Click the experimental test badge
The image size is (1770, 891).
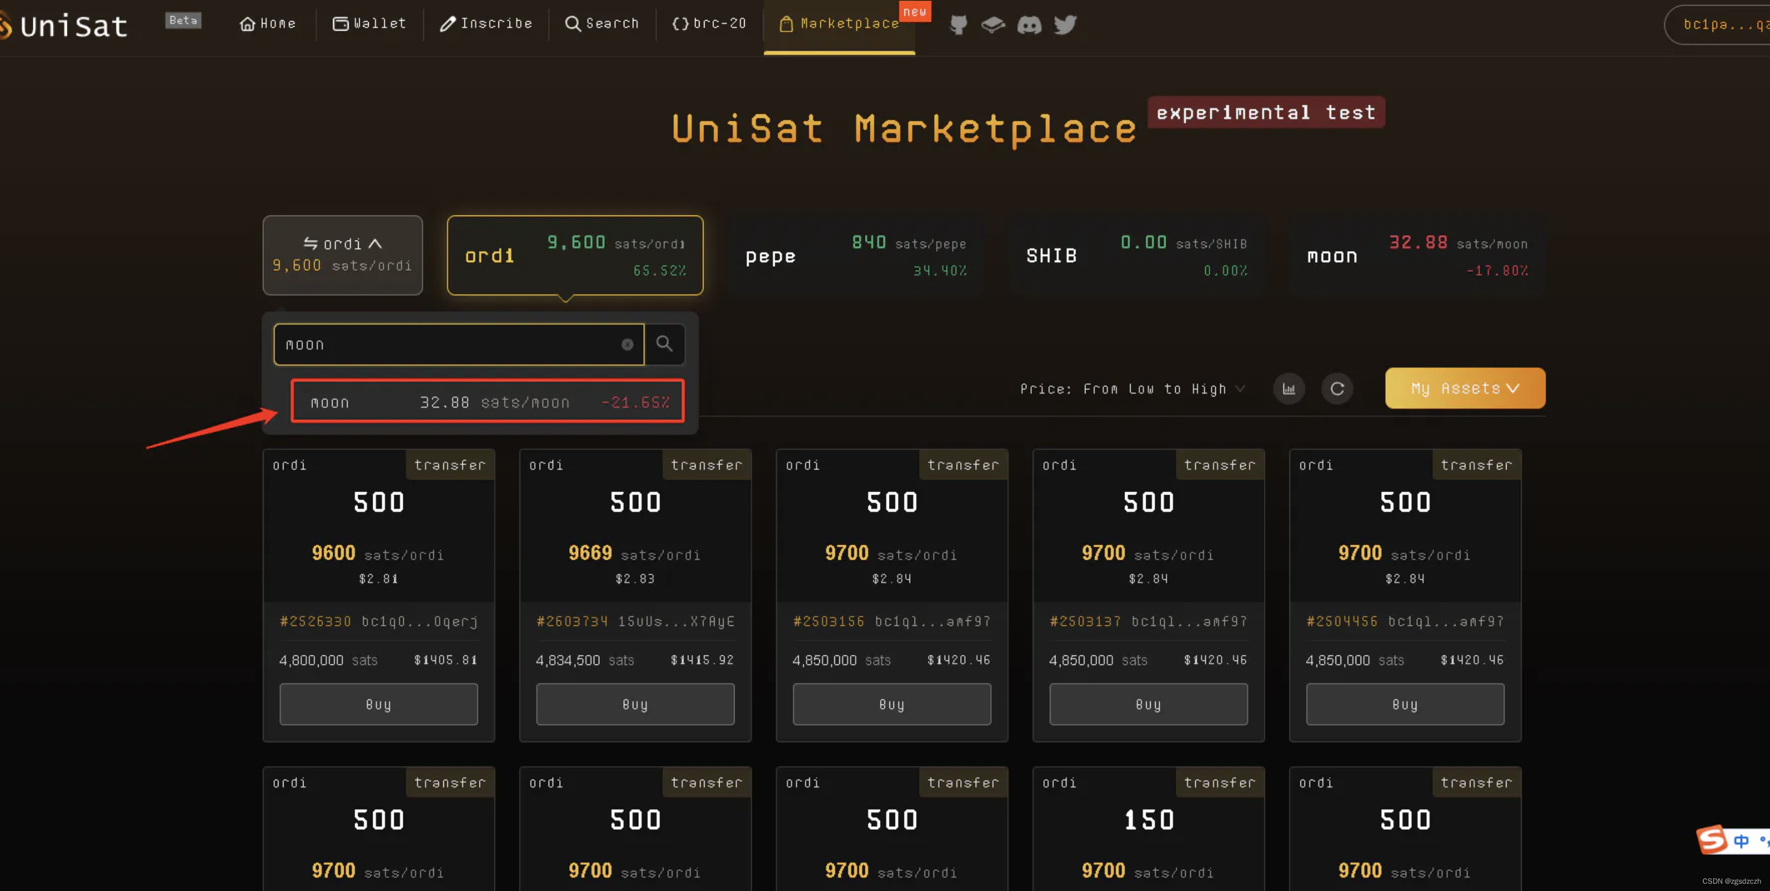[1265, 112]
